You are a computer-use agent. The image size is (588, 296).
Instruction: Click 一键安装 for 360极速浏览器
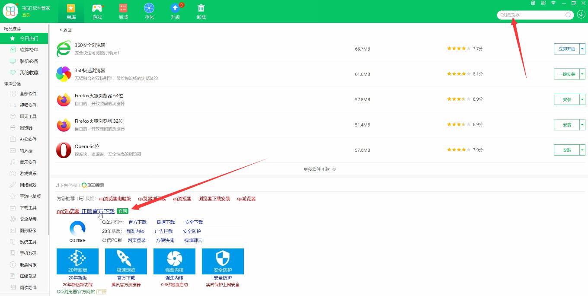567,74
